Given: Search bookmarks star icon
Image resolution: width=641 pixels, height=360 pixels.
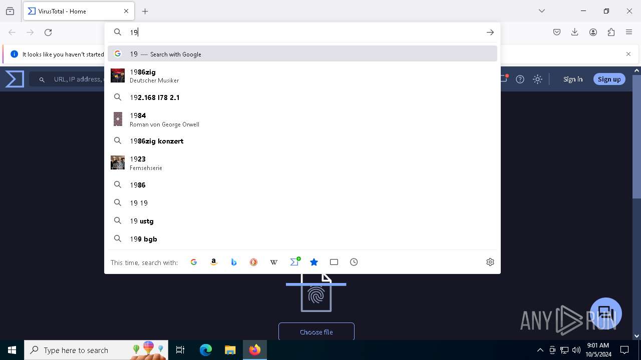Looking at the screenshot, I should 314,262.
